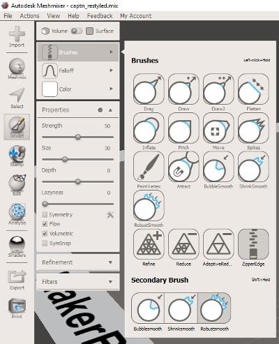Open the Feedback menu

click(100, 16)
